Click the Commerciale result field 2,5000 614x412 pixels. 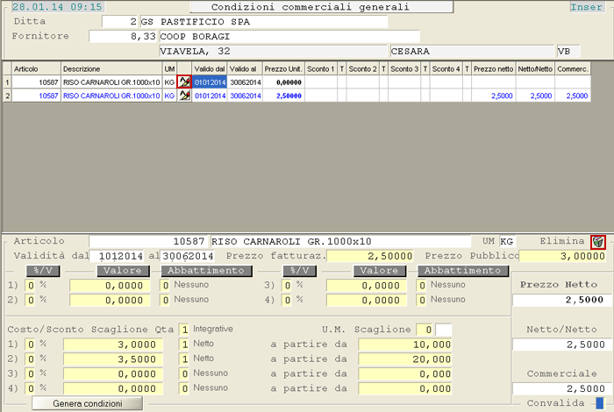pos(562,389)
